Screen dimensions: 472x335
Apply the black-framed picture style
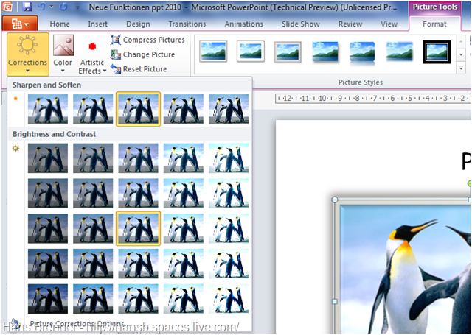437,51
